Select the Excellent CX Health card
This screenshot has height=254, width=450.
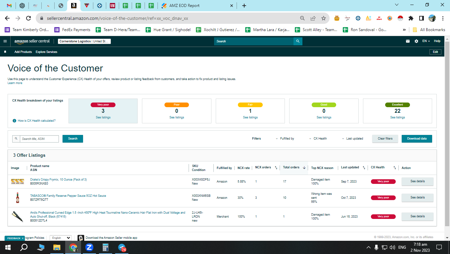(397, 111)
